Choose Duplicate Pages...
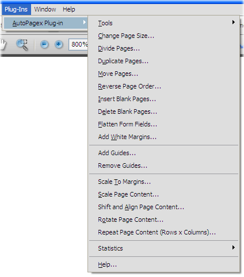This screenshot has width=244, height=277. click(164, 61)
